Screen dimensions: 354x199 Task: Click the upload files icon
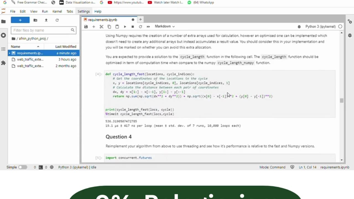click(46, 20)
